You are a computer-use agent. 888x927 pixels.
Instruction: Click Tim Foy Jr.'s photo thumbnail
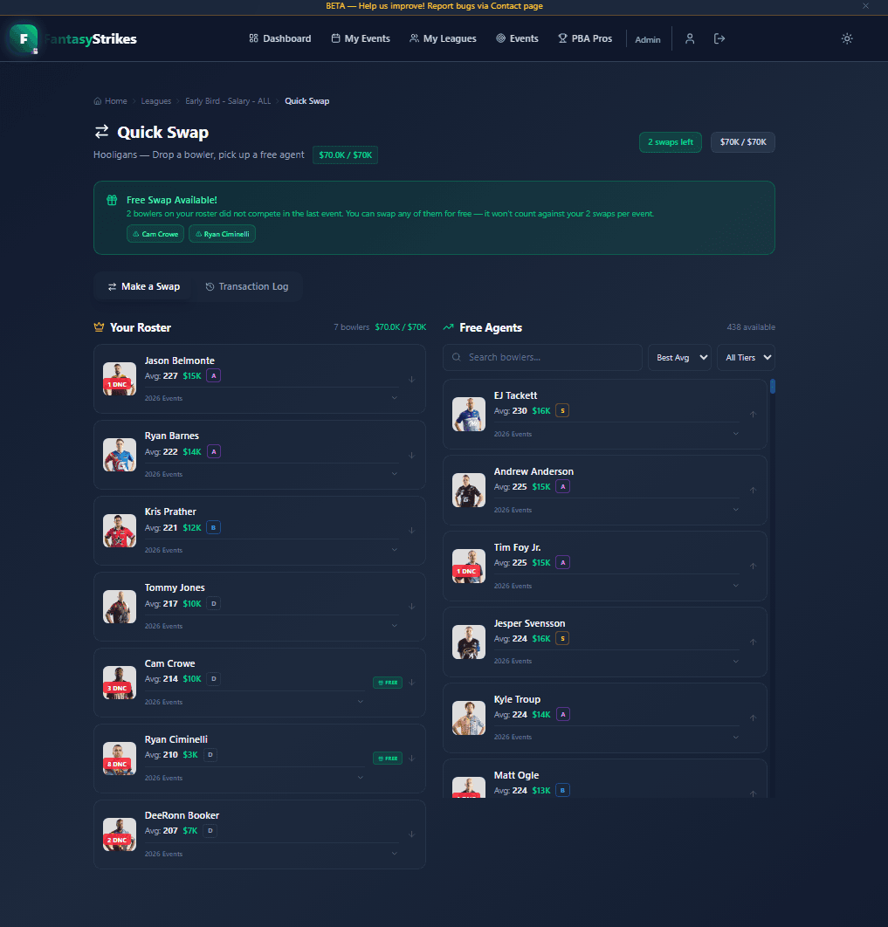(x=469, y=566)
